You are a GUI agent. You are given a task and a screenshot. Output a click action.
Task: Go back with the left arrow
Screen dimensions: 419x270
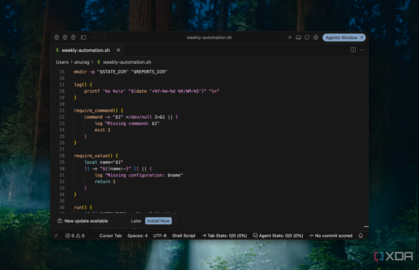(94, 38)
